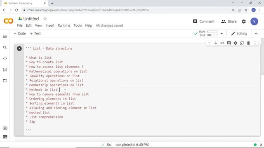264x148 pixels.
Task: Click 'completed at 6:40 PM' status text
Action: [x=132, y=145]
